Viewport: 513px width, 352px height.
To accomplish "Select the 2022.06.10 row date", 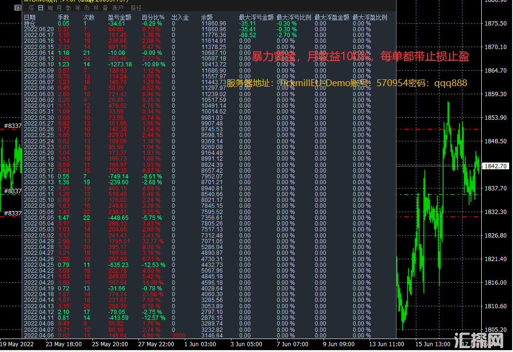I will (39, 64).
